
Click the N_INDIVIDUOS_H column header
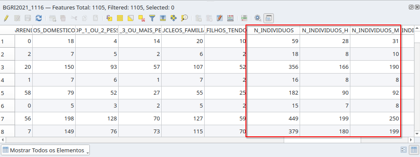[x=325, y=31]
